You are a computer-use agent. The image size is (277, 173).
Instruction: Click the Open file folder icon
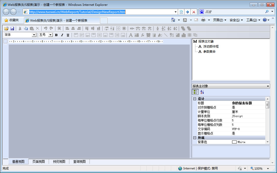pyautogui.click(x=6, y=28)
